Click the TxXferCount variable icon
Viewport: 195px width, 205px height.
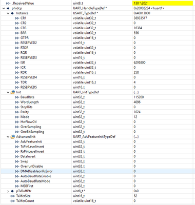(13, 201)
